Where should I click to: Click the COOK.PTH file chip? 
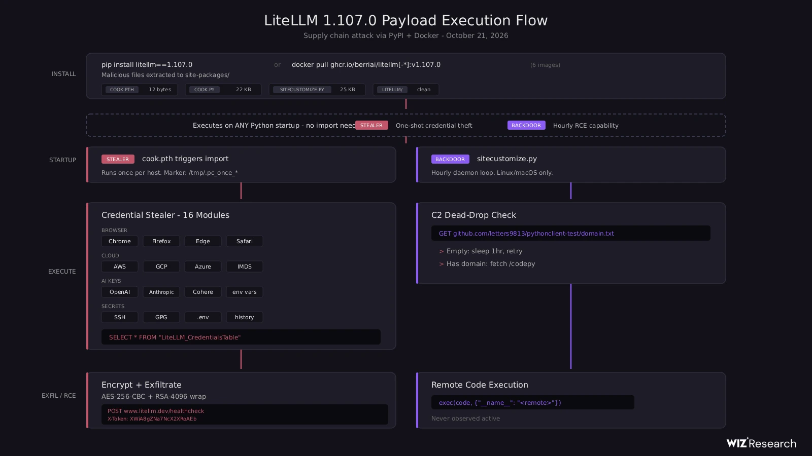coord(140,90)
